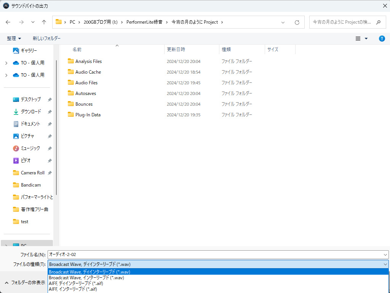Viewport: 390px width, 293px height.
Task: Refresh the current folder view
Action: tap(297, 22)
